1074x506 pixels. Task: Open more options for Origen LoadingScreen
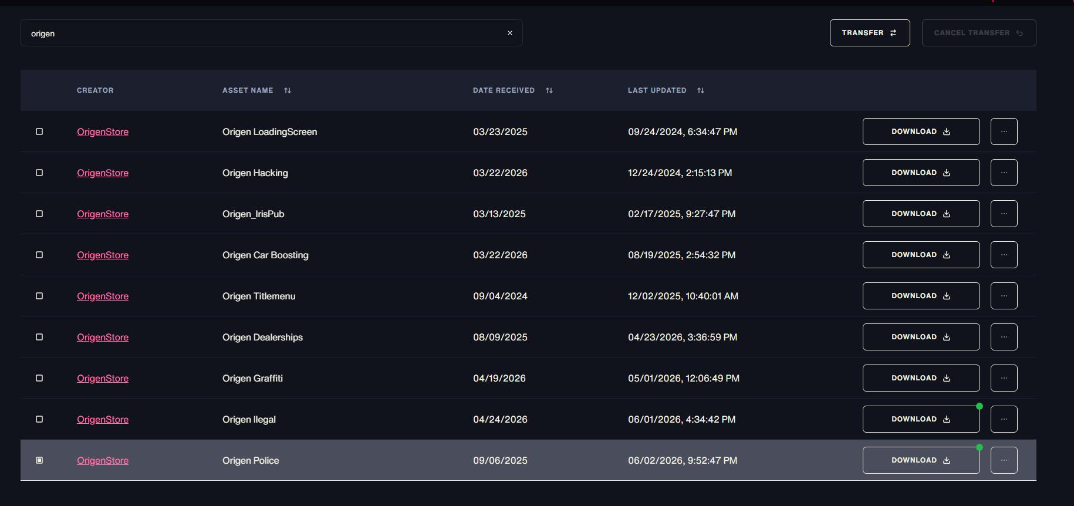pos(1004,131)
